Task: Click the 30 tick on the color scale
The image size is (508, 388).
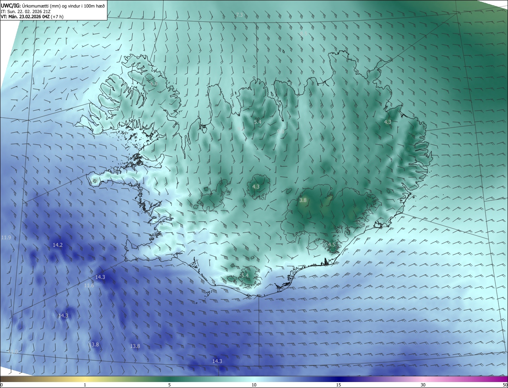Action: (x=423, y=385)
